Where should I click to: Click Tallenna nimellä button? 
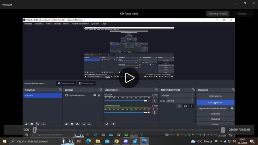[218, 14]
